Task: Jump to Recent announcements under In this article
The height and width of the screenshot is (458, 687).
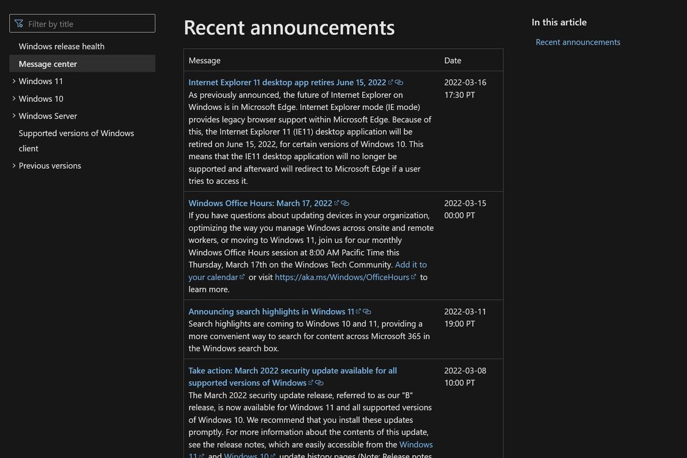Action: 578,42
